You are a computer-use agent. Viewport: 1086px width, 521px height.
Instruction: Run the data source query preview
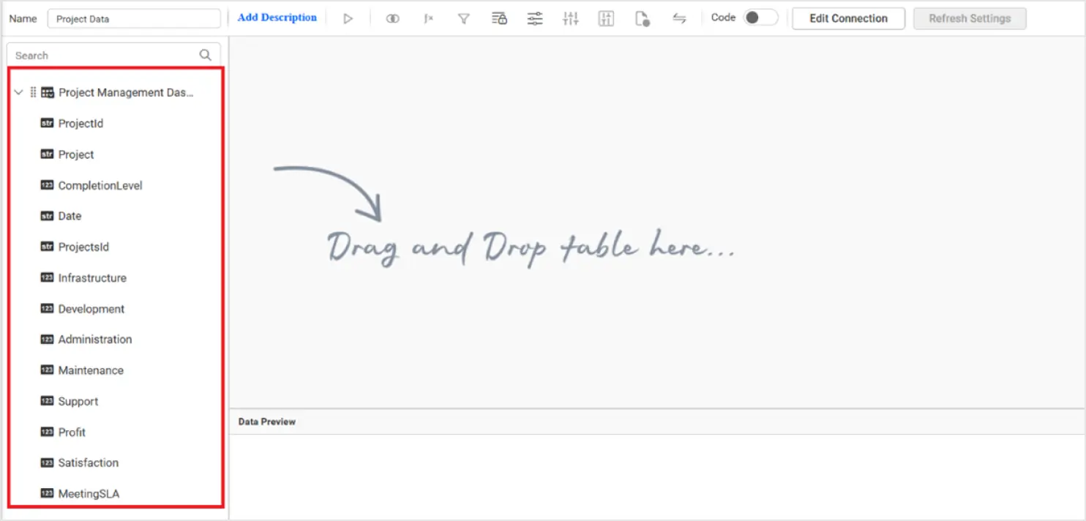[x=348, y=18]
